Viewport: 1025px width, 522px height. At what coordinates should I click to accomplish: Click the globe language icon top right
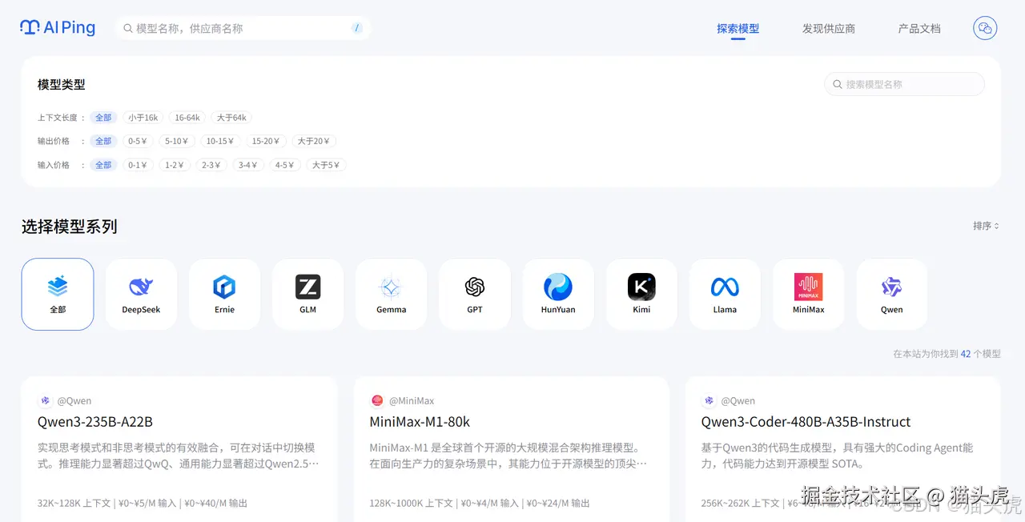click(984, 28)
